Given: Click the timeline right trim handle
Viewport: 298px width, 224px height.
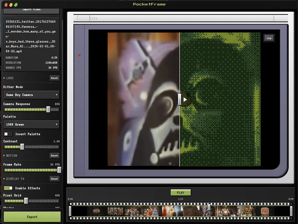Looking at the screenshot, I should pyautogui.click(x=291, y=211).
